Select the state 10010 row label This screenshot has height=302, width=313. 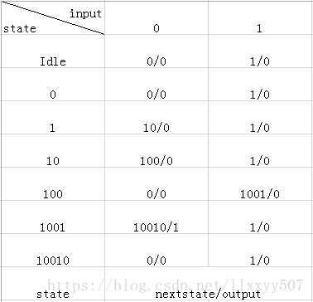click(53, 251)
